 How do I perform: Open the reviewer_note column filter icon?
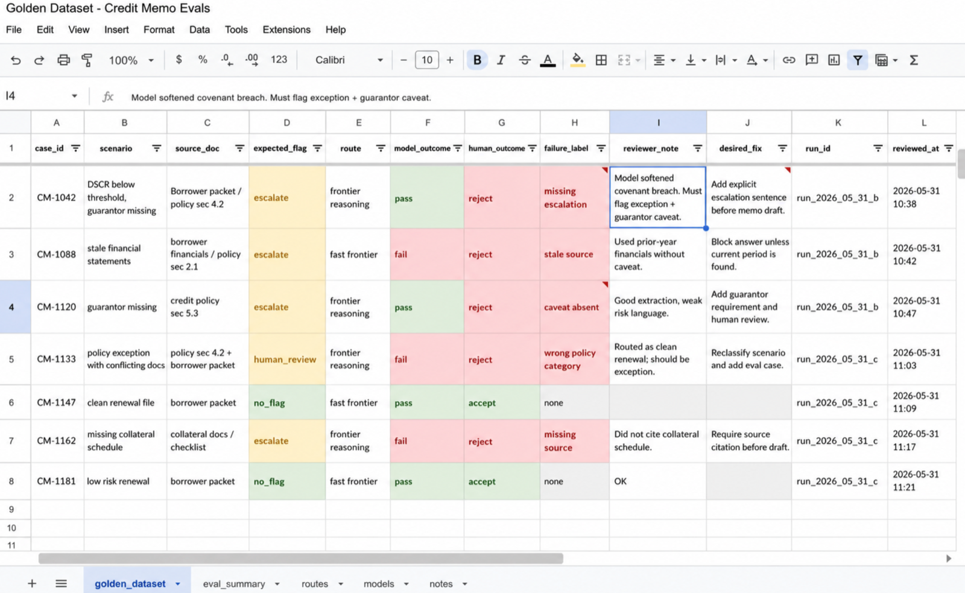pyautogui.click(x=698, y=148)
